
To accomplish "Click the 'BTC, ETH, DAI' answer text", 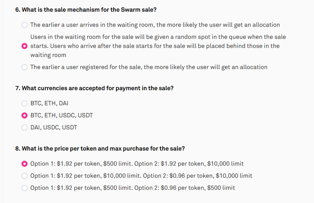I will click(49, 103).
